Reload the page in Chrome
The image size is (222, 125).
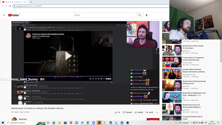coord(10,6)
